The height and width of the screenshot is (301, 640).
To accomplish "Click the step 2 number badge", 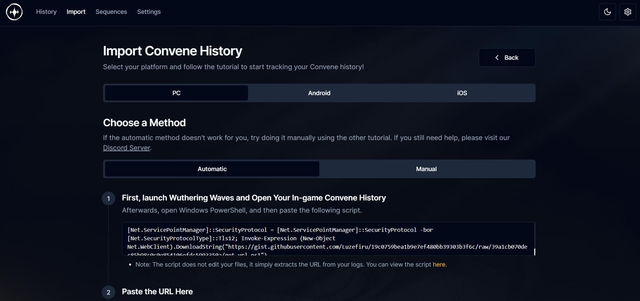I will (108, 292).
